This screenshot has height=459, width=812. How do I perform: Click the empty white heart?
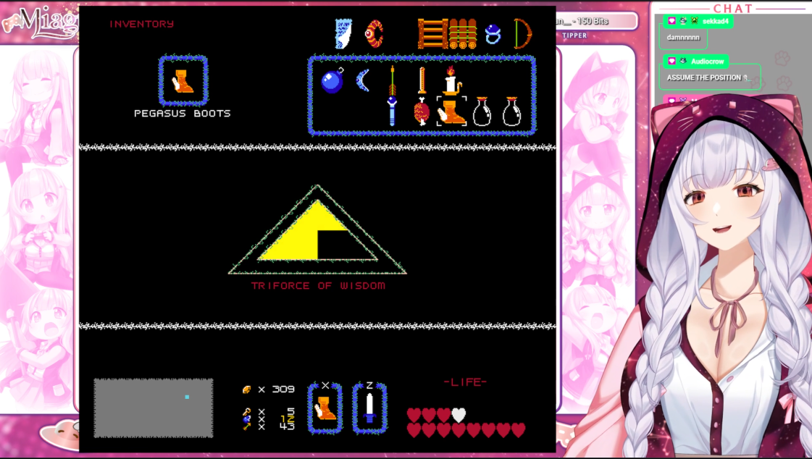[459, 415]
